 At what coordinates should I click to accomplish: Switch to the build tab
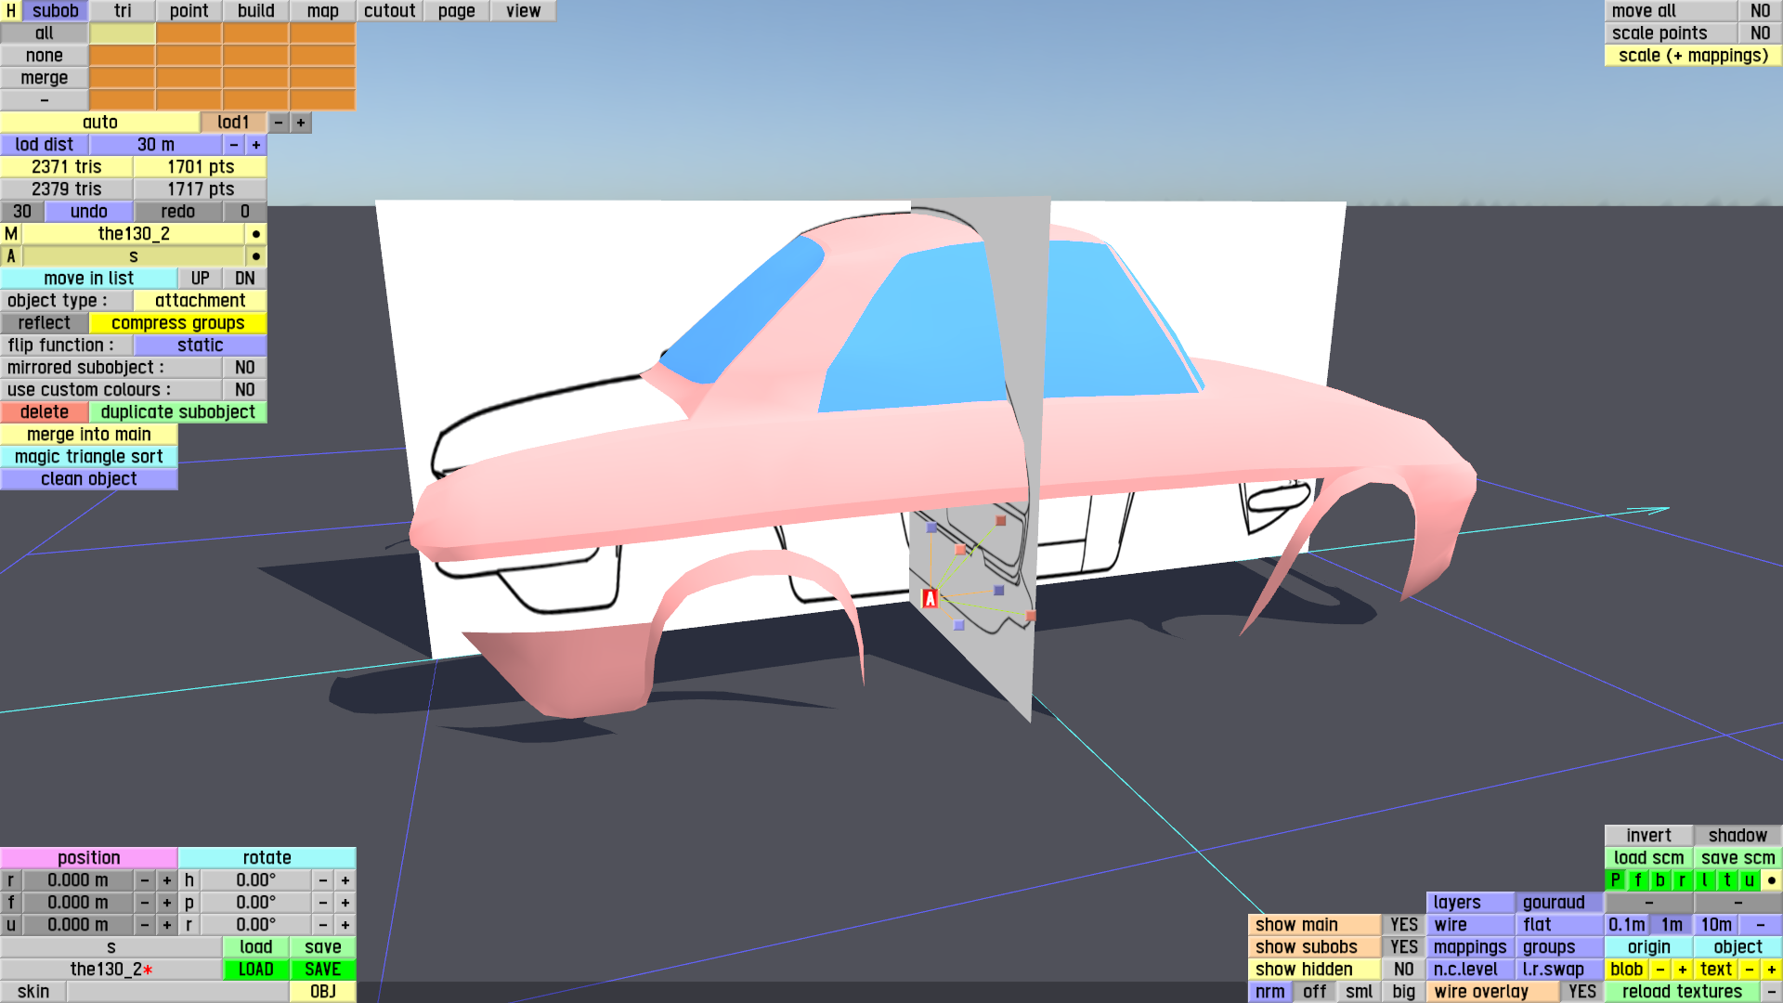(x=255, y=11)
